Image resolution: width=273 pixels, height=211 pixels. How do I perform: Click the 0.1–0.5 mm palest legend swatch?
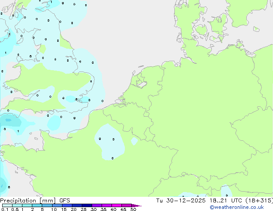pos(7,205)
